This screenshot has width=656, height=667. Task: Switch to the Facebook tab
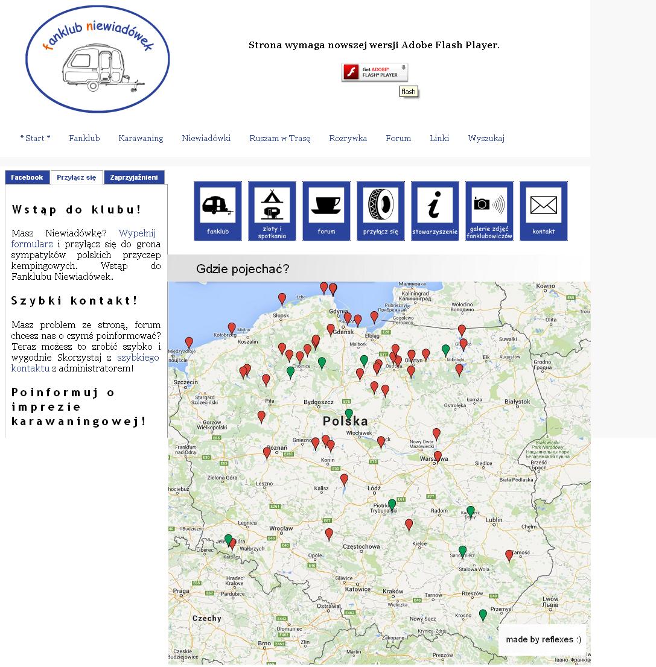point(27,177)
